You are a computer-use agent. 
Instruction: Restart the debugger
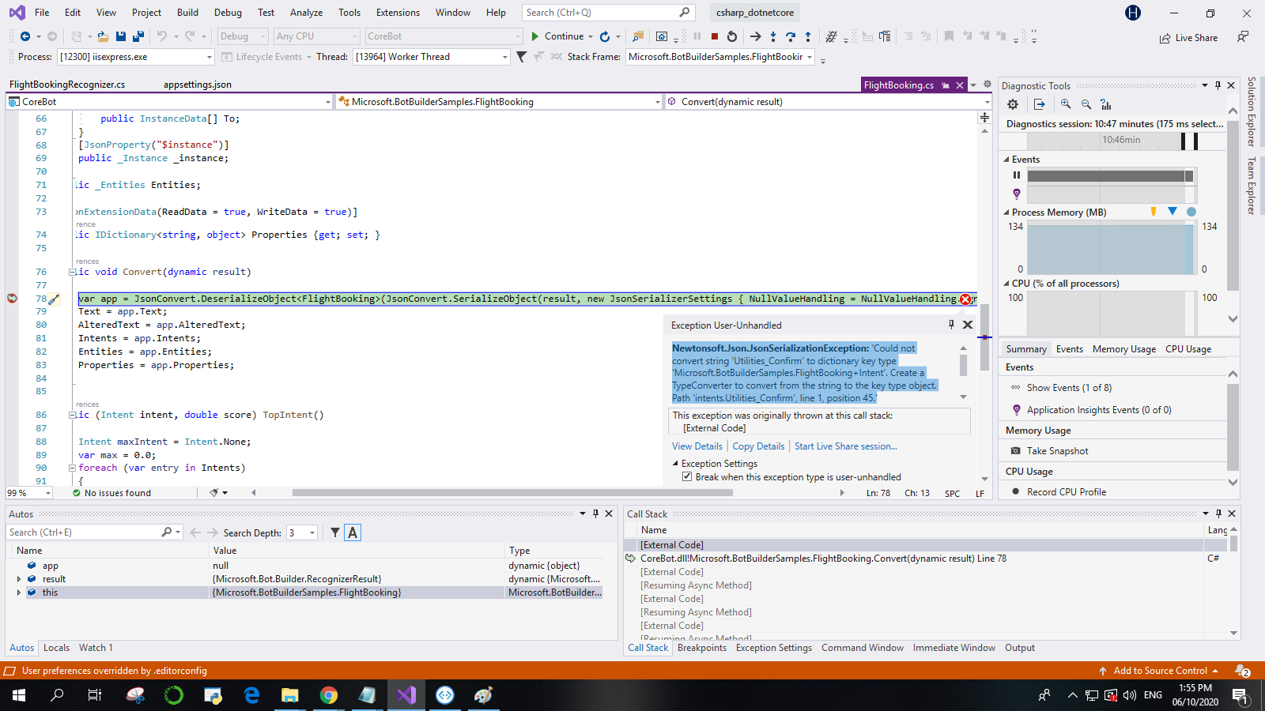pyautogui.click(x=732, y=36)
